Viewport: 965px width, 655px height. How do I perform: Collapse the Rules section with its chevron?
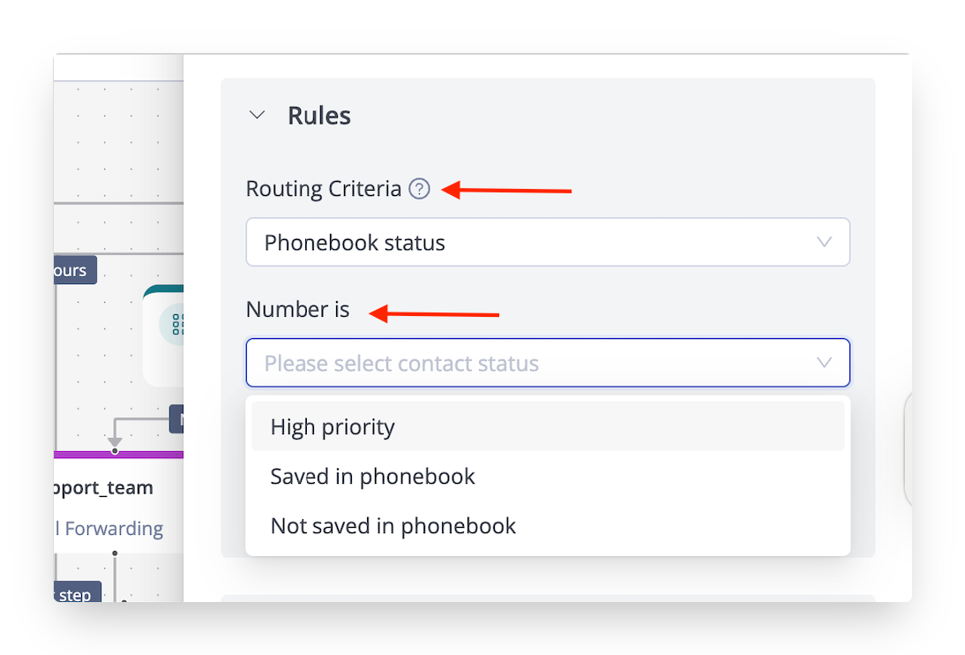tap(258, 116)
